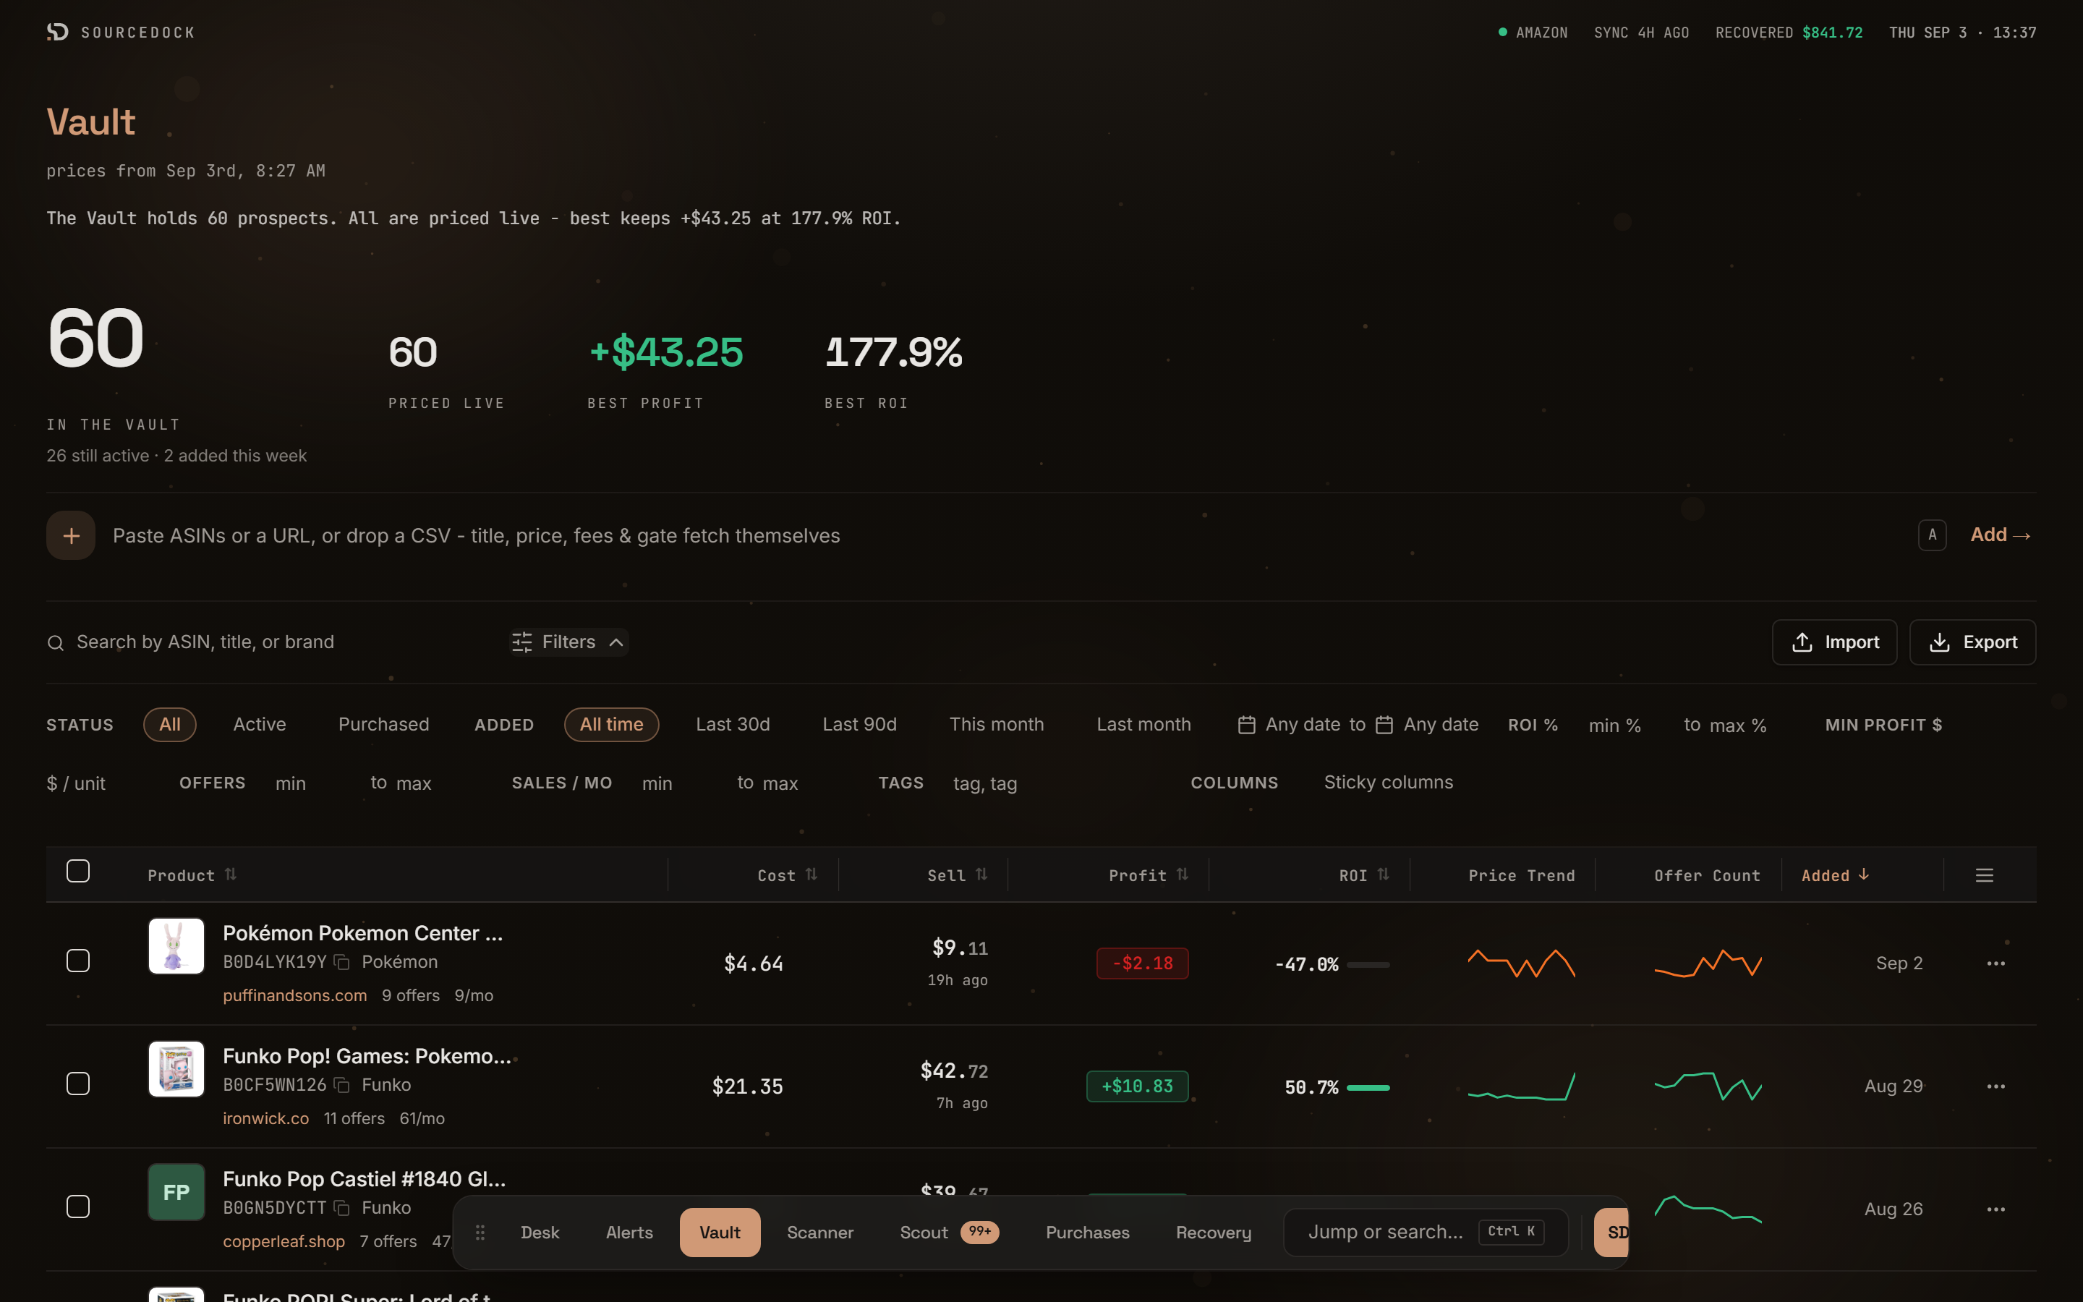This screenshot has height=1302, width=2083.
Task: Click the plus icon beside Paste ASINs
Action: tap(71, 535)
